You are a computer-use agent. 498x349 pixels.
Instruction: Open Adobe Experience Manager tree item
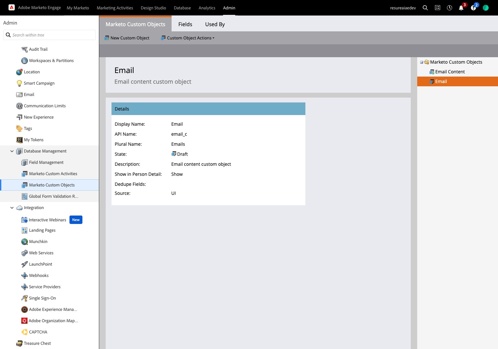pos(53,310)
